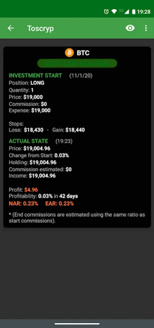Toggle the eye visibility icon
Image resolution: width=154 pixels, height=328 pixels.
click(130, 28)
